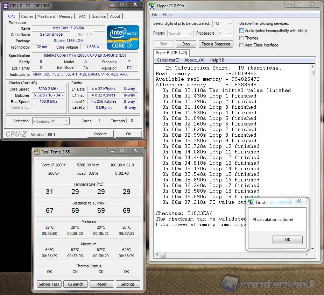Click the Finish dialog pi icon
Image resolution: width=324 pixels, height=295 pixels.
(x=251, y=202)
